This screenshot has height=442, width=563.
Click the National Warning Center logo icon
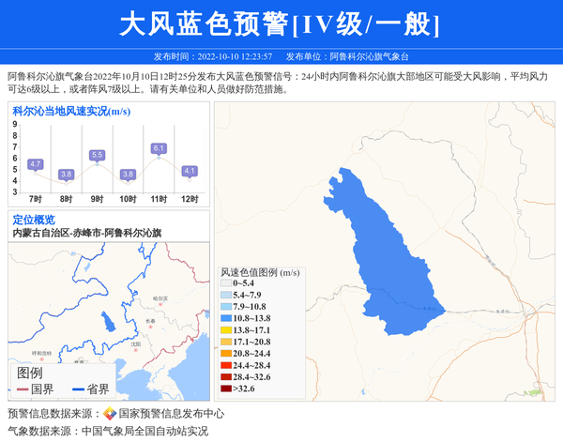(110, 414)
